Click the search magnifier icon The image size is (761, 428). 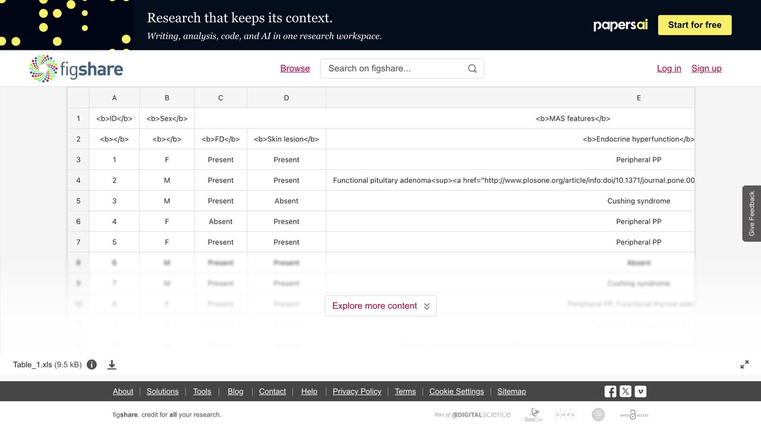(472, 68)
